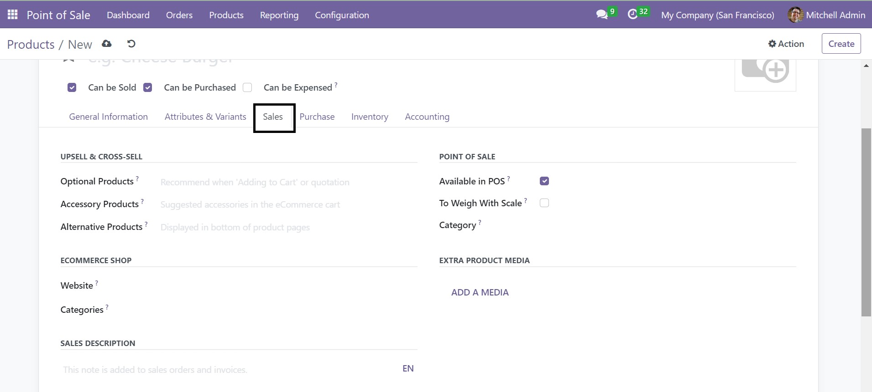Click the Optional Products input field
The width and height of the screenshot is (872, 392).
pos(288,182)
